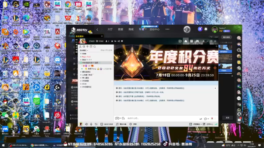The height and width of the screenshot is (148, 264).
Task: Open OBS from the taskbar
Action: [17, 145]
